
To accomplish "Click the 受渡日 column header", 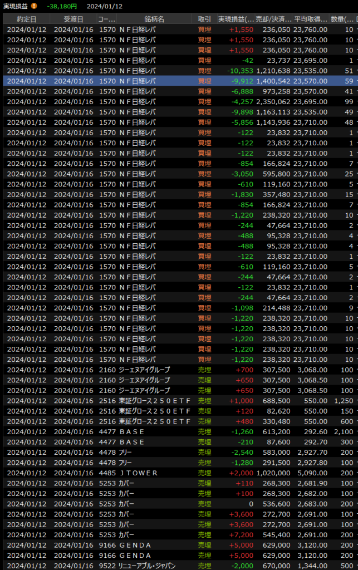I will (x=73, y=19).
